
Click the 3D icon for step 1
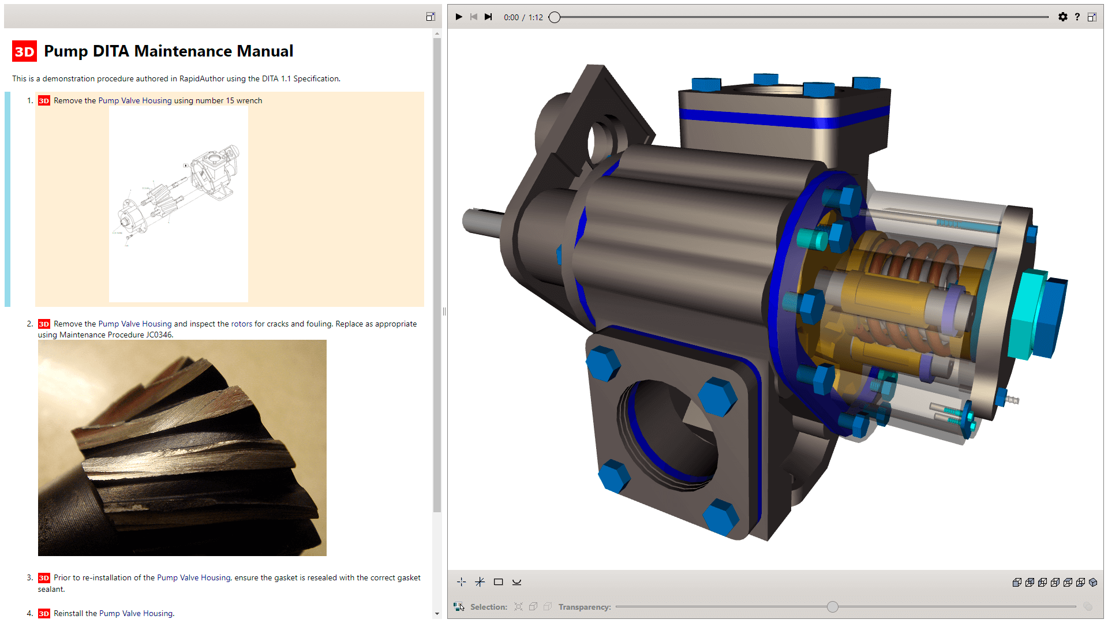click(x=44, y=101)
